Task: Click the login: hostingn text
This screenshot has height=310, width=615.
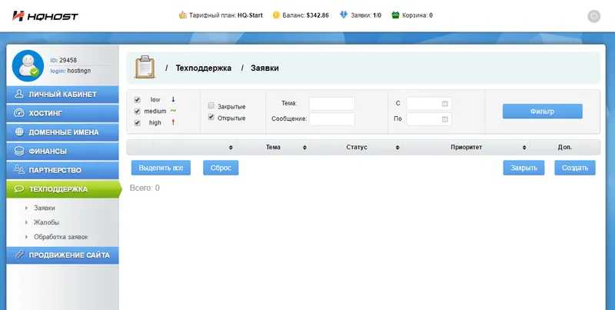Action: [71, 71]
